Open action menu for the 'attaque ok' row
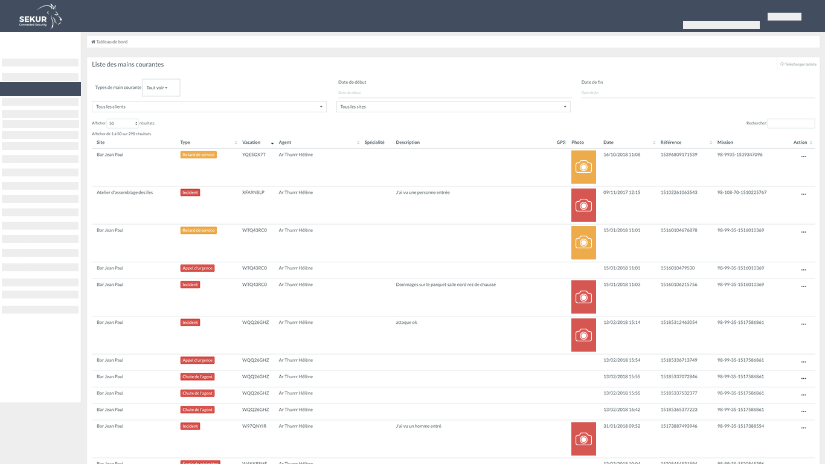Image resolution: width=825 pixels, height=464 pixels. pyautogui.click(x=803, y=324)
